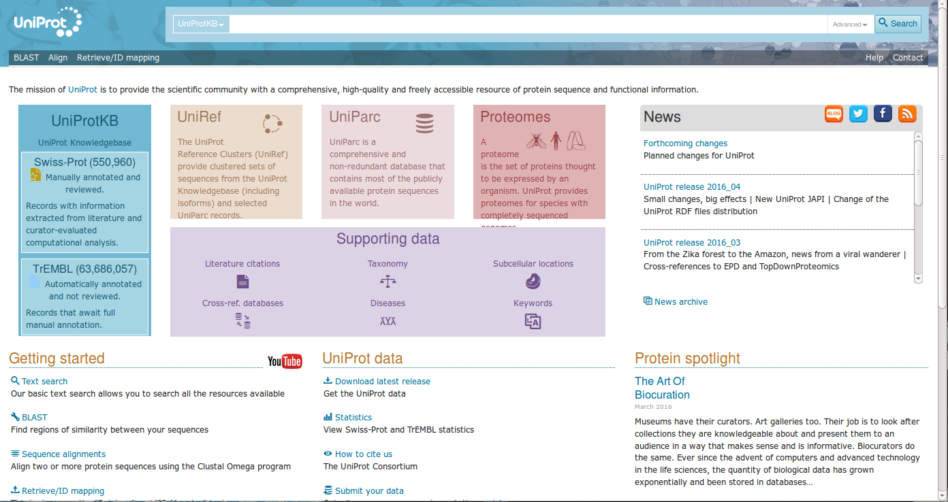Open the Download latest release link
This screenshot has width=948, height=502.
pos(382,382)
